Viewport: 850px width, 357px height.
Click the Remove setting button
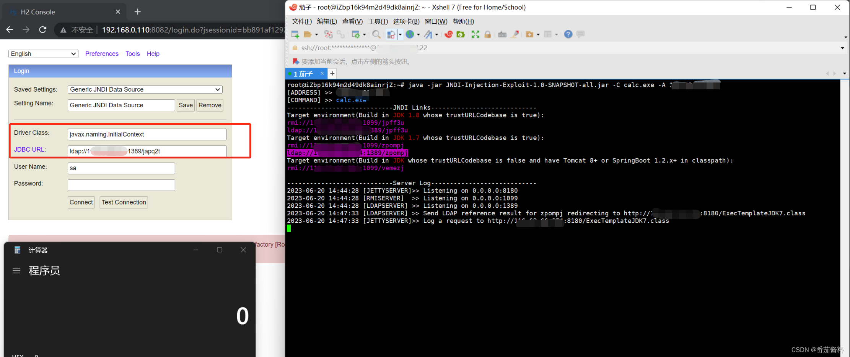tap(210, 105)
